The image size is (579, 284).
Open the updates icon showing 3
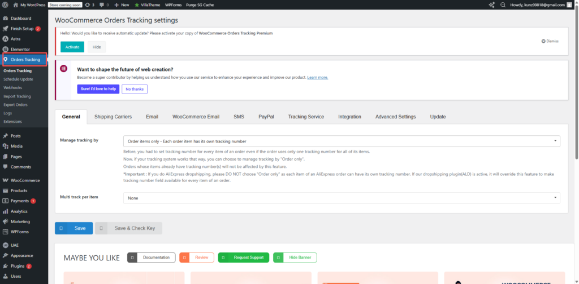click(x=89, y=5)
